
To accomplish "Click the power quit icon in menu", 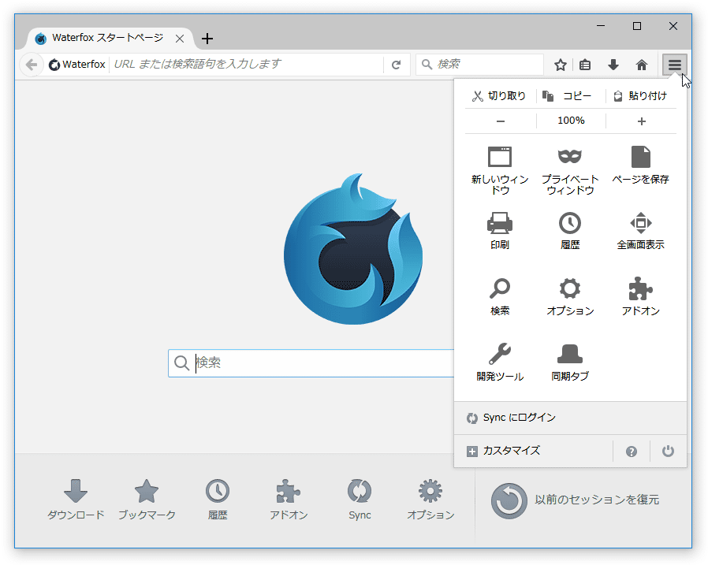I will tap(668, 452).
